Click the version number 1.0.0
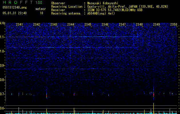 tap(39, 2)
